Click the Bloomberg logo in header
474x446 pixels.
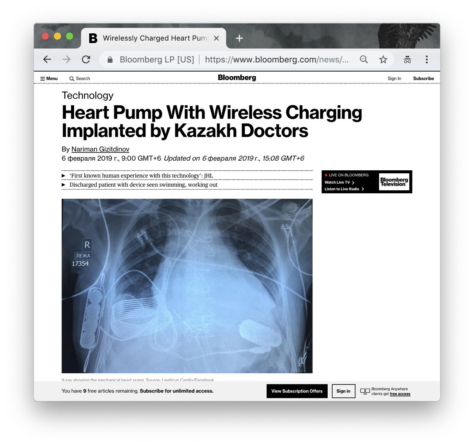pyautogui.click(x=237, y=78)
